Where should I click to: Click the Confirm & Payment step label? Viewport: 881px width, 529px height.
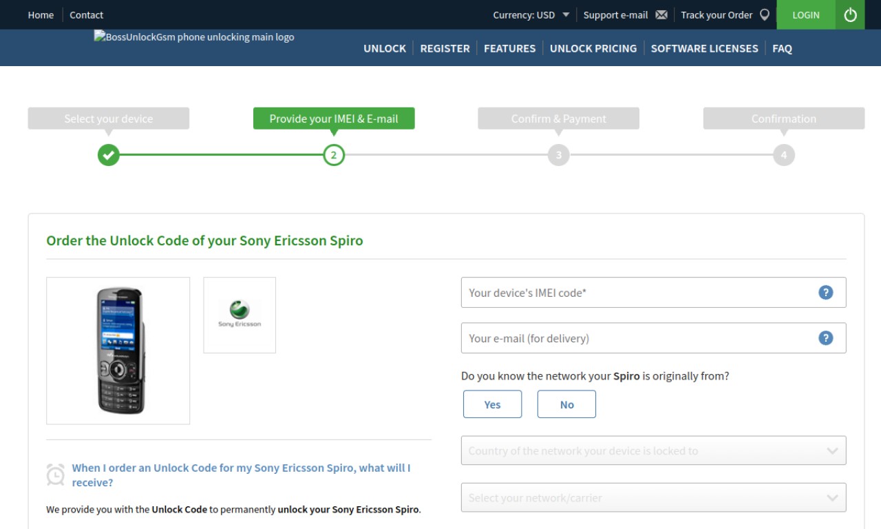coord(559,118)
